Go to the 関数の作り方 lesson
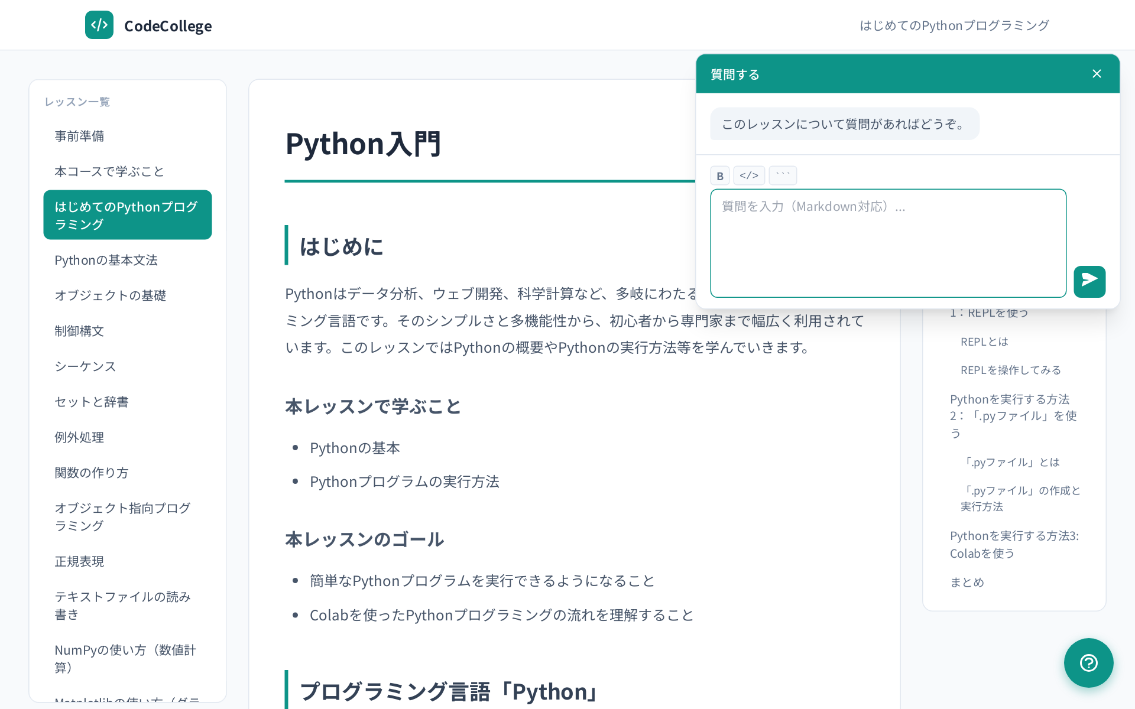 pyautogui.click(x=128, y=473)
